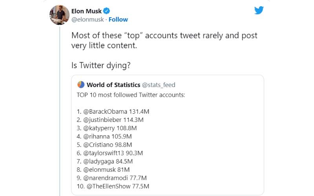Click the World of Statistics pie chart avatar

[x=81, y=85]
